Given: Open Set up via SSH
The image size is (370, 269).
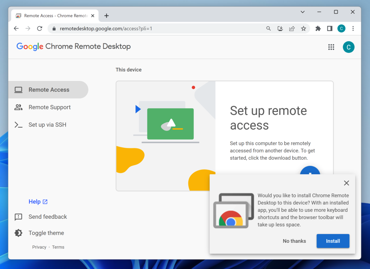Looking at the screenshot, I should click(x=48, y=125).
